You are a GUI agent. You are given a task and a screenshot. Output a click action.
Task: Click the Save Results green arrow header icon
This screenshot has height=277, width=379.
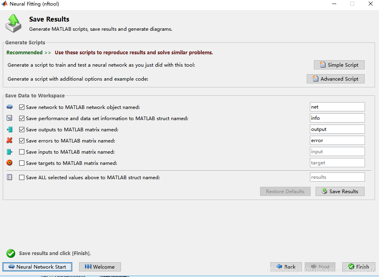click(x=13, y=23)
